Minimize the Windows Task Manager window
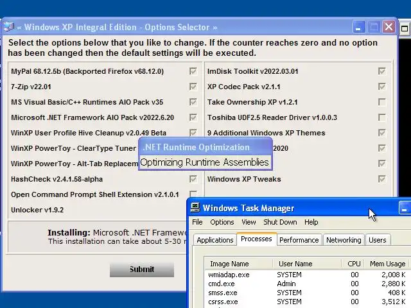This screenshot has width=411, height=308. [405, 208]
